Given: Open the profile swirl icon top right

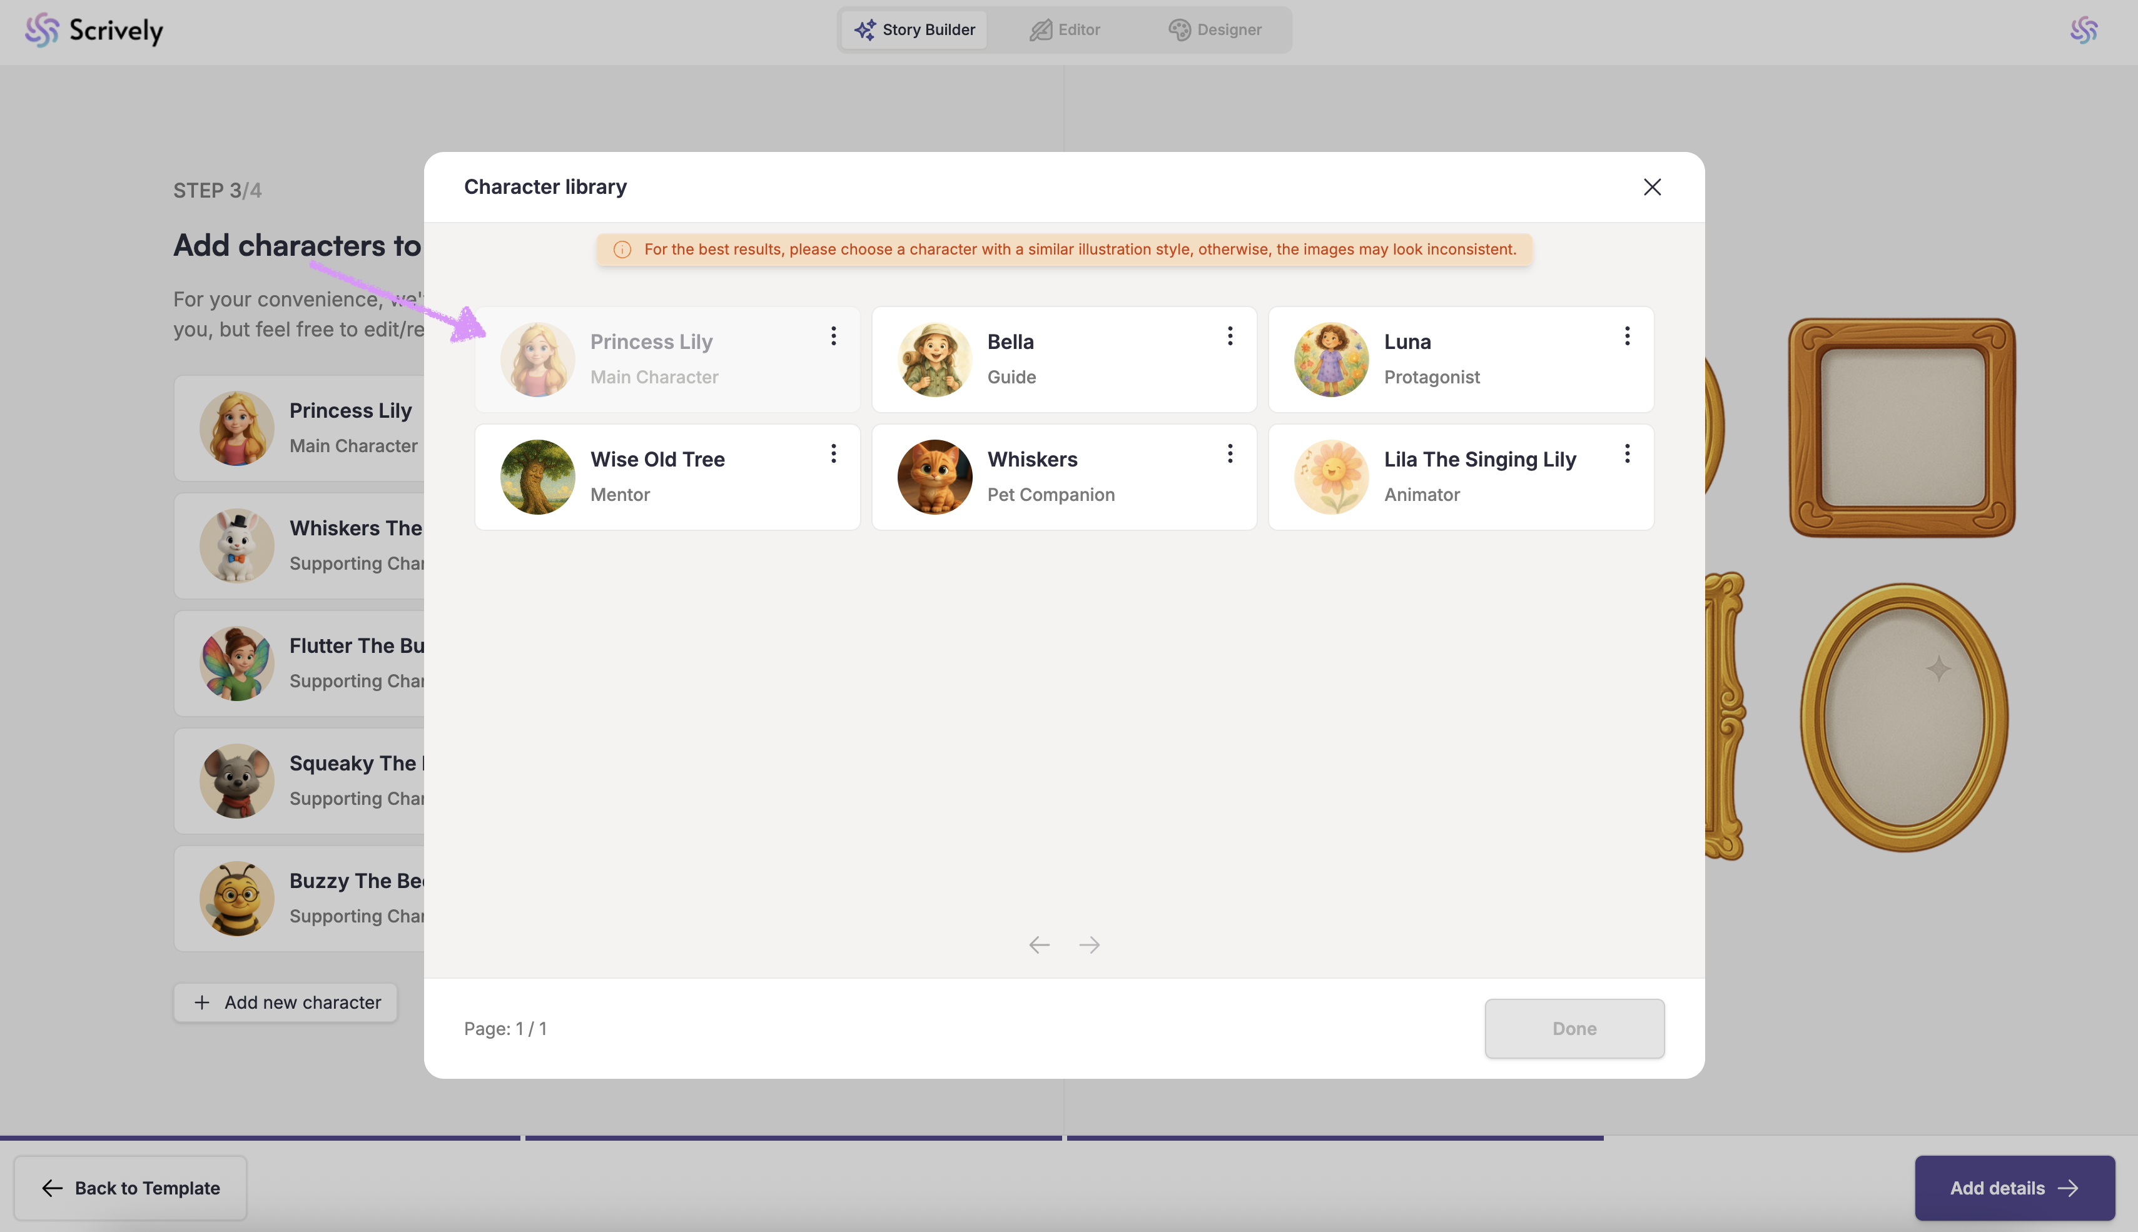Looking at the screenshot, I should (x=2083, y=31).
